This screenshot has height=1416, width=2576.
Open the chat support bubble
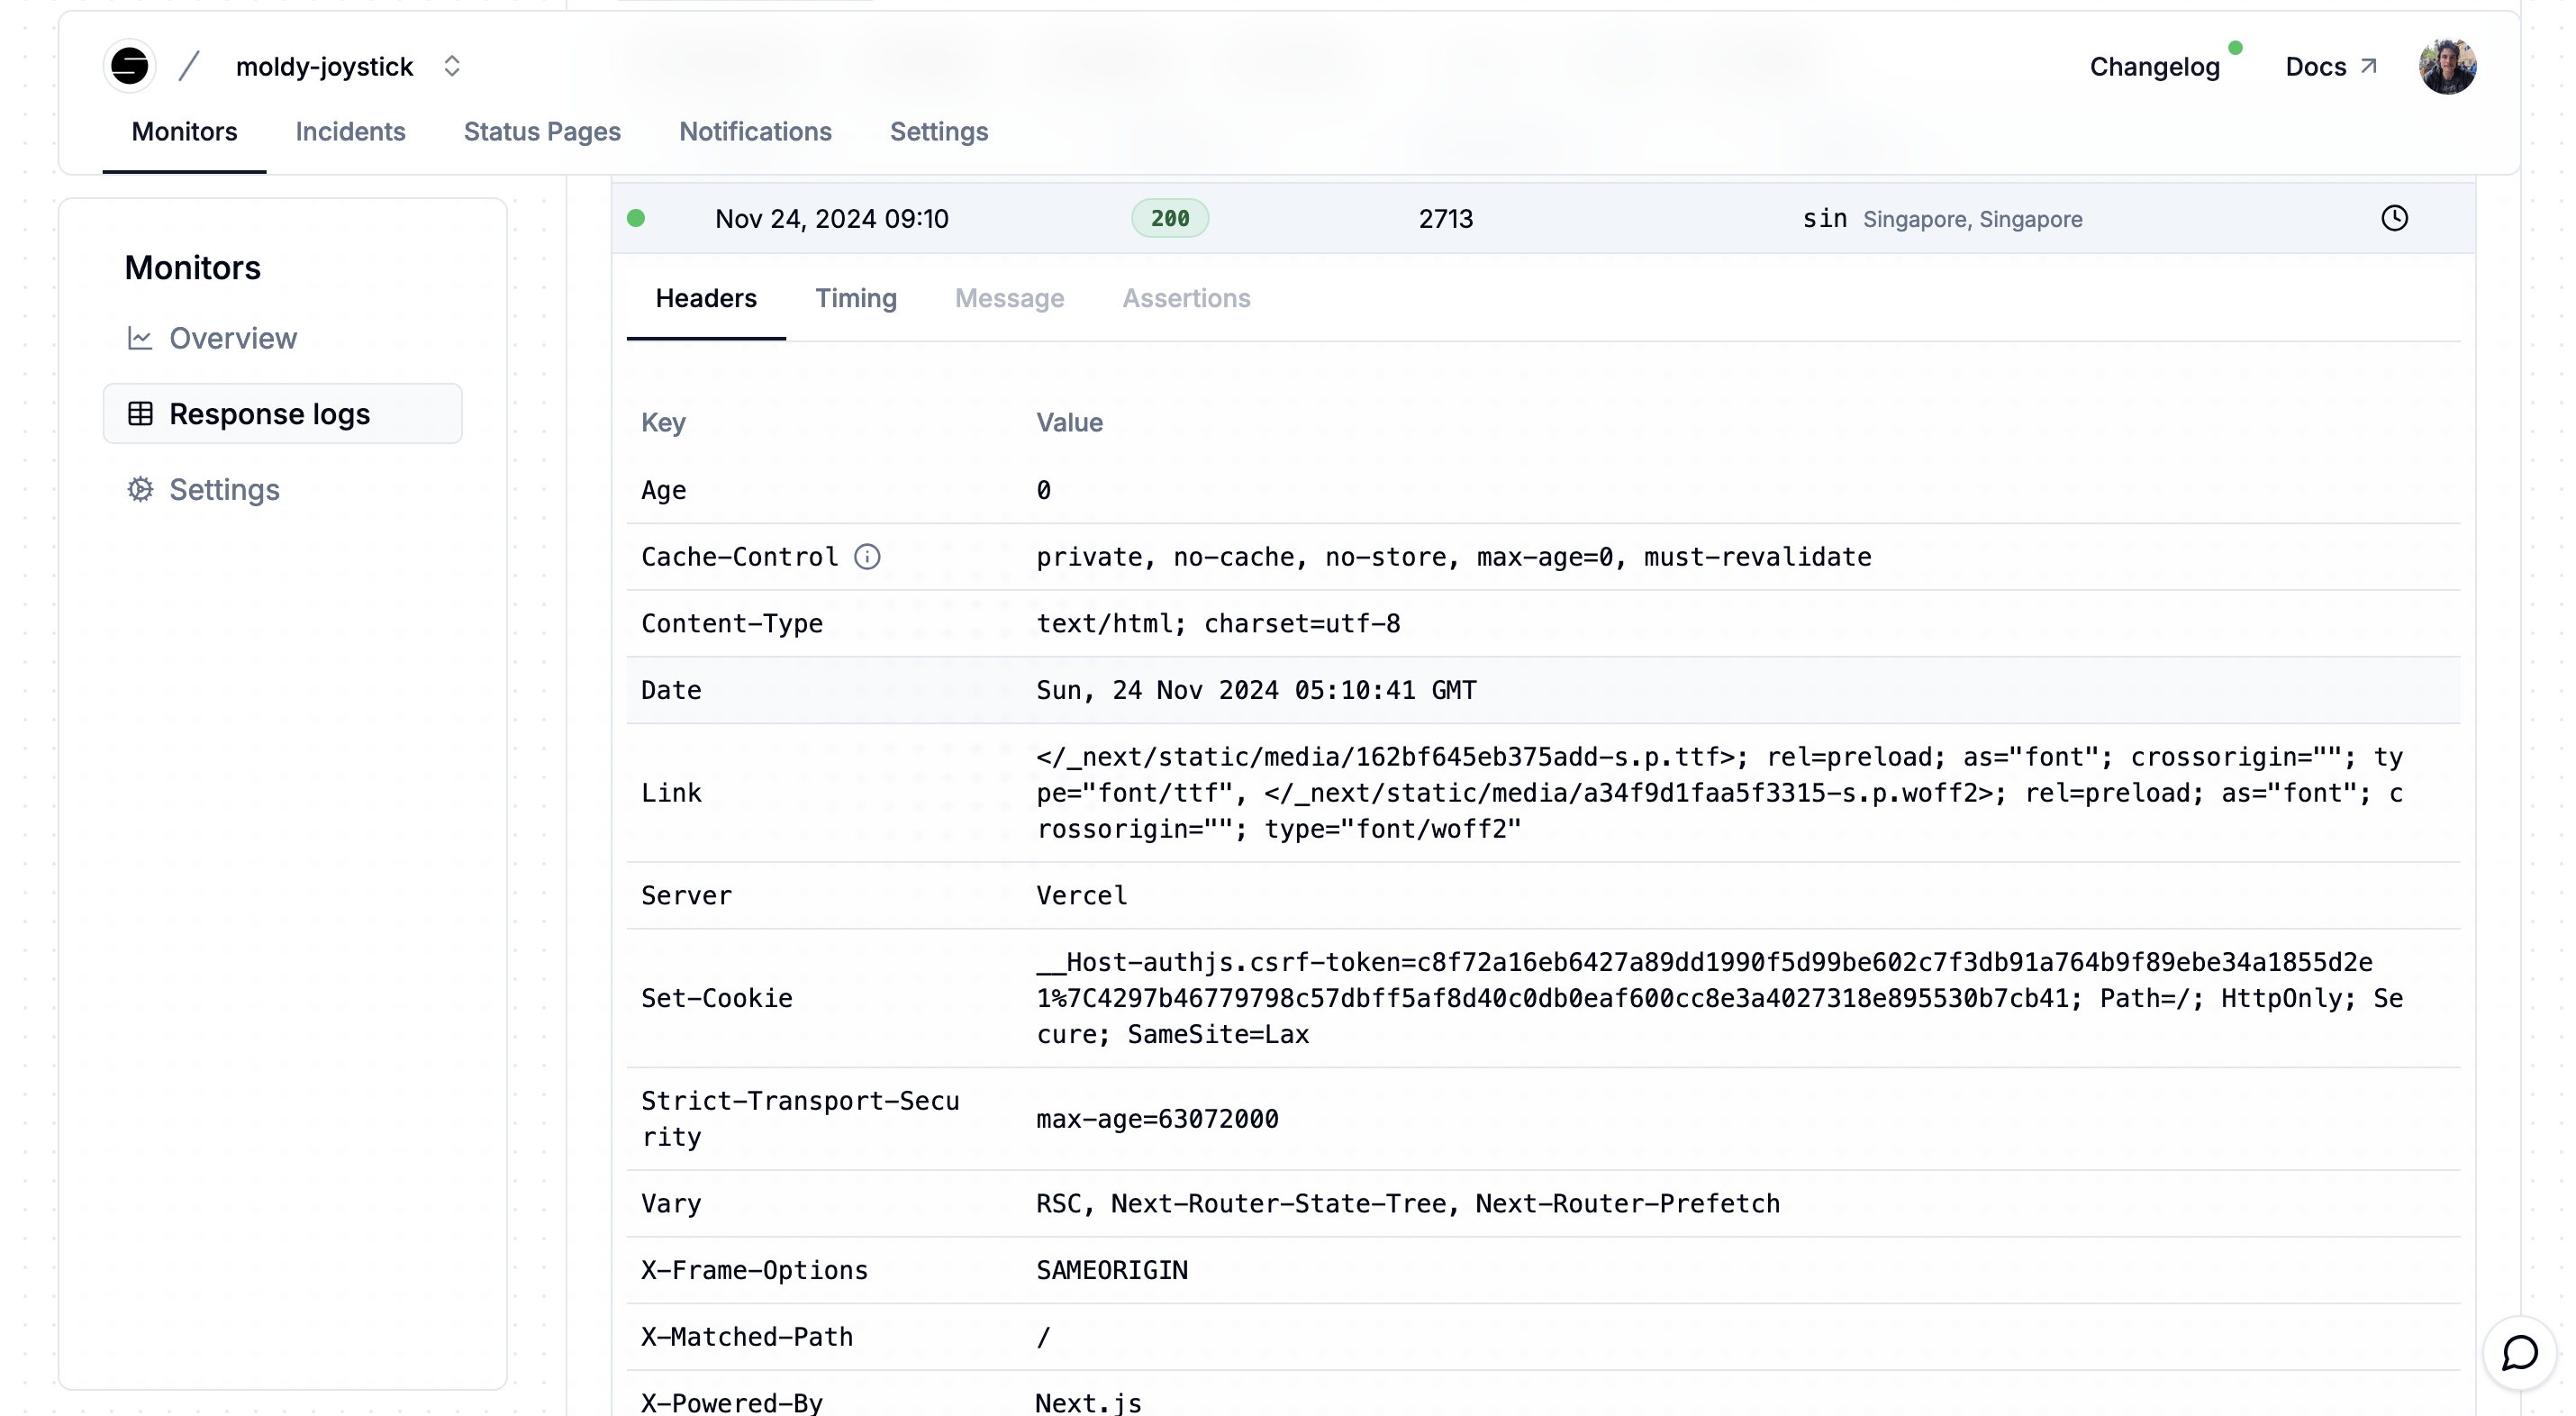pyautogui.click(x=2518, y=1353)
